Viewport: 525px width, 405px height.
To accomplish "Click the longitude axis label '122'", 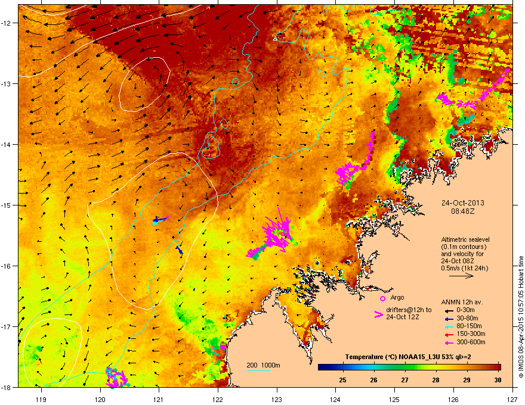I will [x=218, y=399].
